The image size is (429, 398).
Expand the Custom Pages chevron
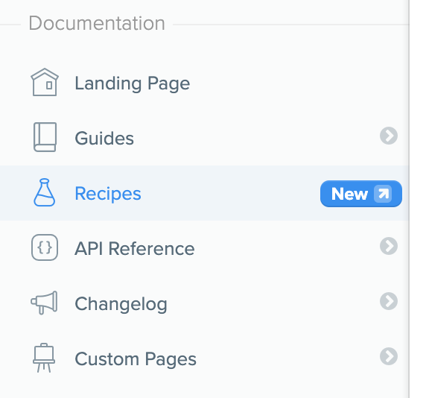[389, 356]
